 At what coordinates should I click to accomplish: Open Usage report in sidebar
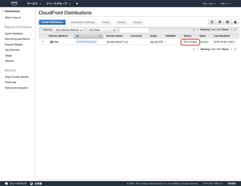coord(8,56)
